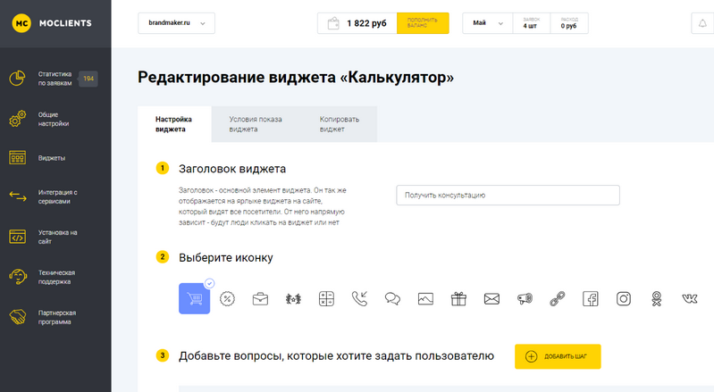Choose the calculator icon

[326, 299]
